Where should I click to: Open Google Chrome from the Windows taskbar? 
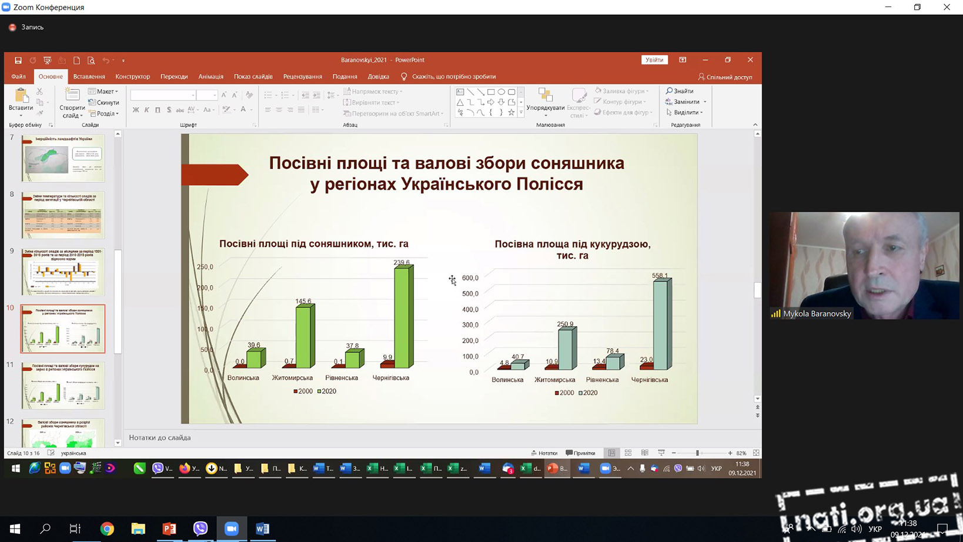(107, 529)
